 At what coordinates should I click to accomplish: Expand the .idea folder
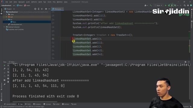coord(7,14)
